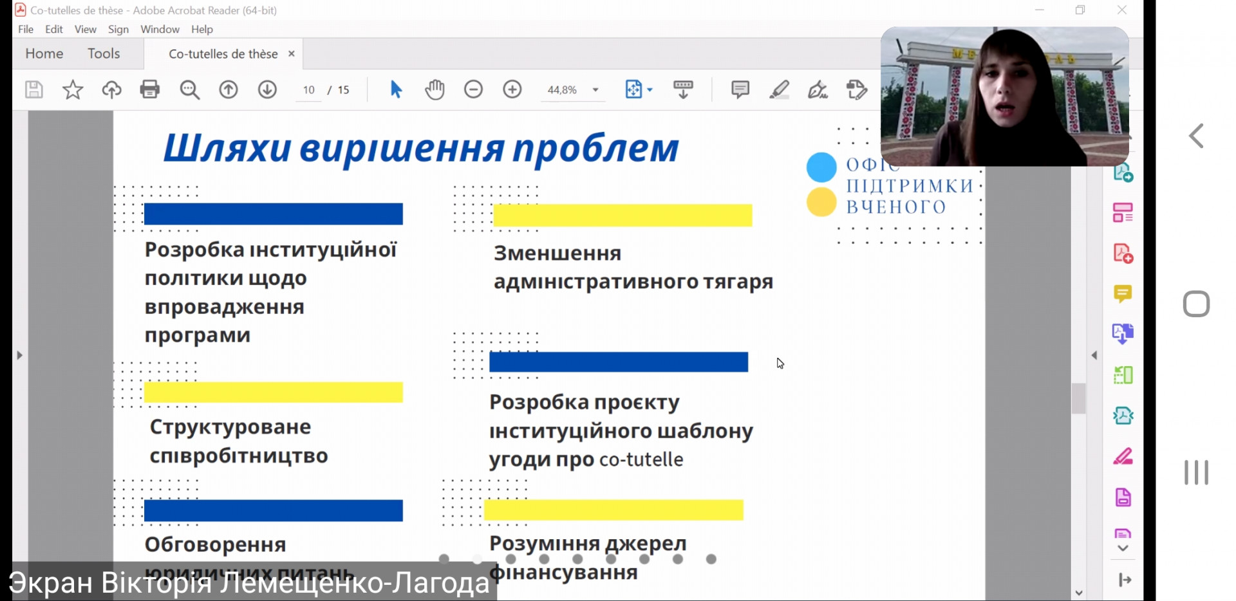Open the File menu
This screenshot has width=1236, height=601.
pyautogui.click(x=26, y=29)
